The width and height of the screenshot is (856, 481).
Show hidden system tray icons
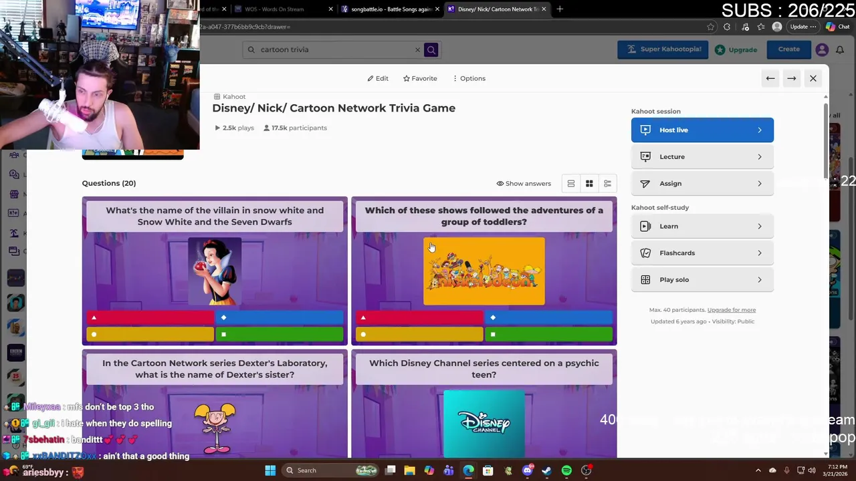(x=758, y=470)
